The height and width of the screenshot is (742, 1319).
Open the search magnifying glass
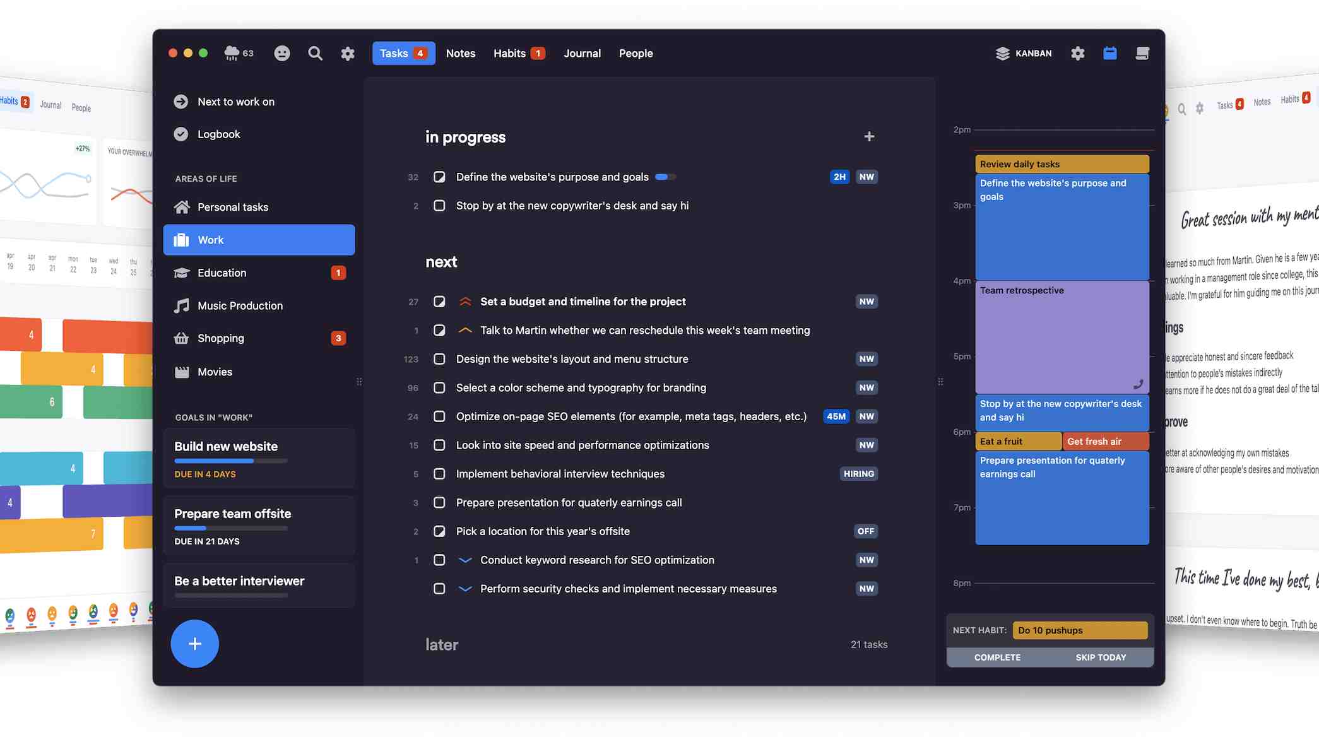(x=315, y=53)
